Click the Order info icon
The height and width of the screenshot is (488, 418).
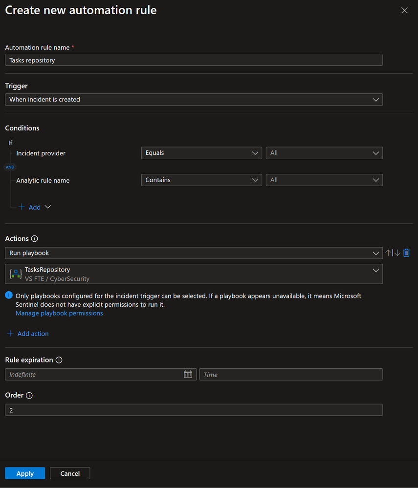(29, 395)
